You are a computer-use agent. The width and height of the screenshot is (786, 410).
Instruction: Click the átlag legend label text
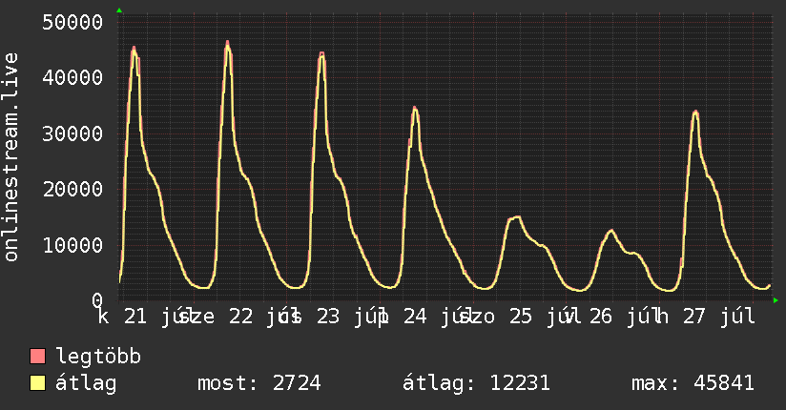[x=86, y=383]
